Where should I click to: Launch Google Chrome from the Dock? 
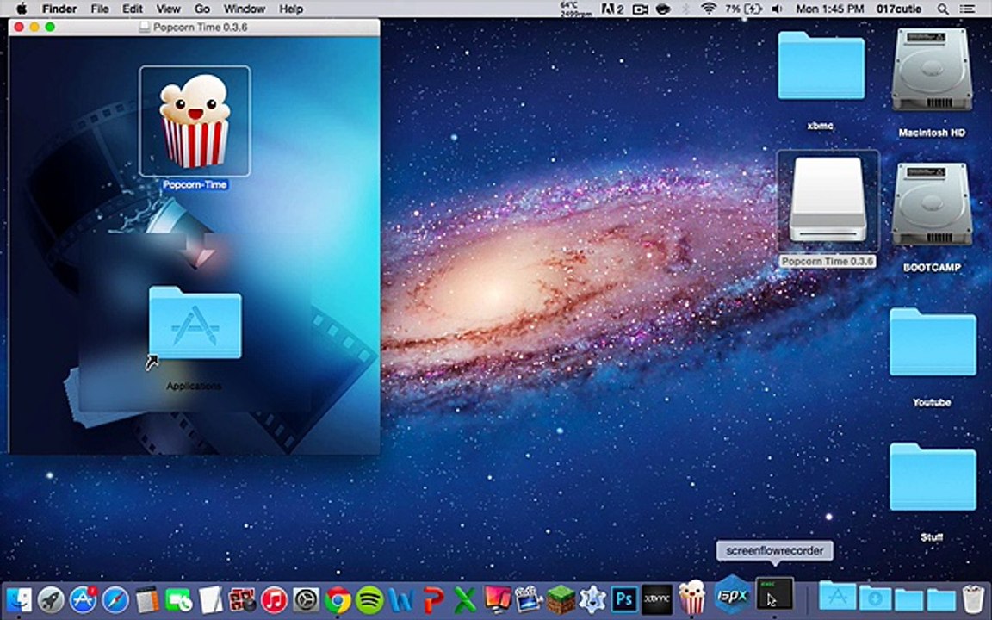(x=338, y=599)
